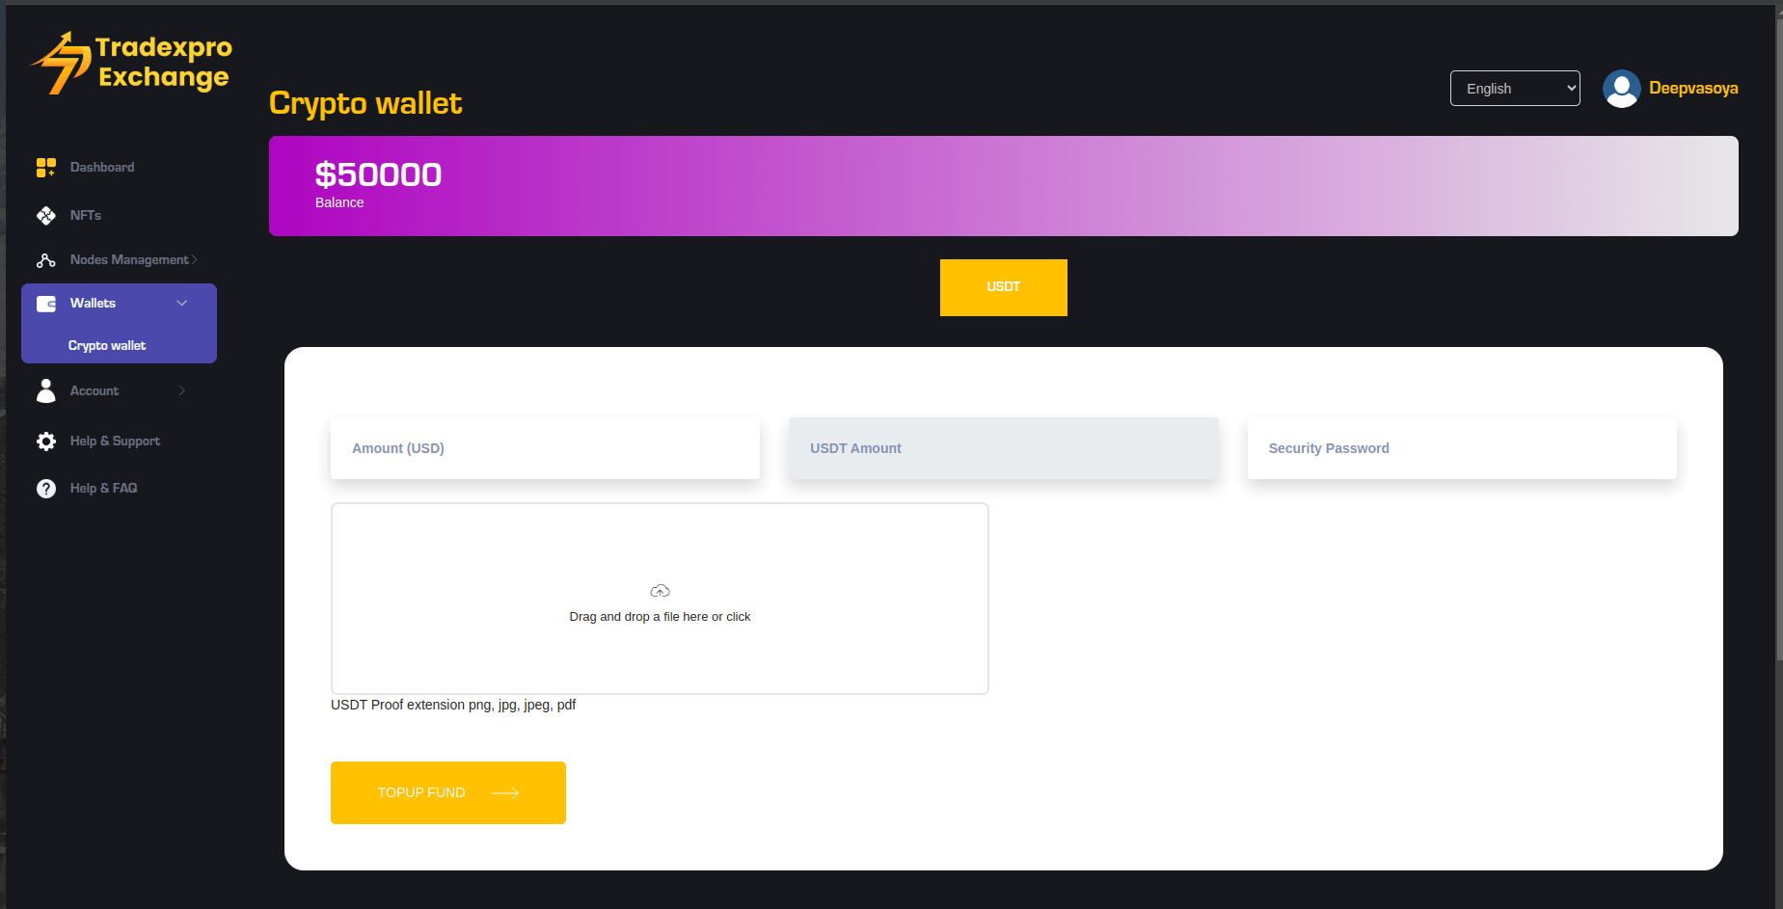Click the USDT Proof extension note
Screen dimensions: 1783x909
coord(453,705)
